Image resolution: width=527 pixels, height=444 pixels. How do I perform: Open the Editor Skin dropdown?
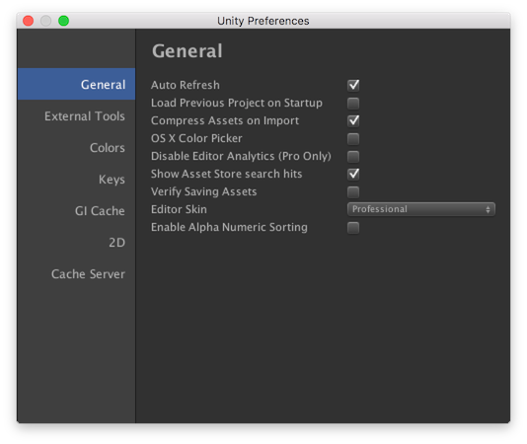click(x=420, y=209)
